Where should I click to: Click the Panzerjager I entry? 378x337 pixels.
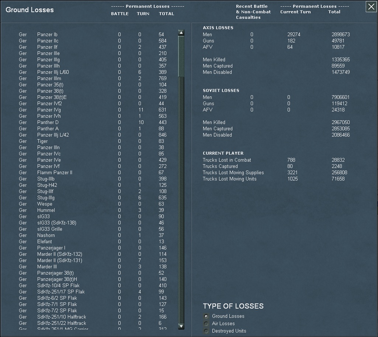pos(51,248)
